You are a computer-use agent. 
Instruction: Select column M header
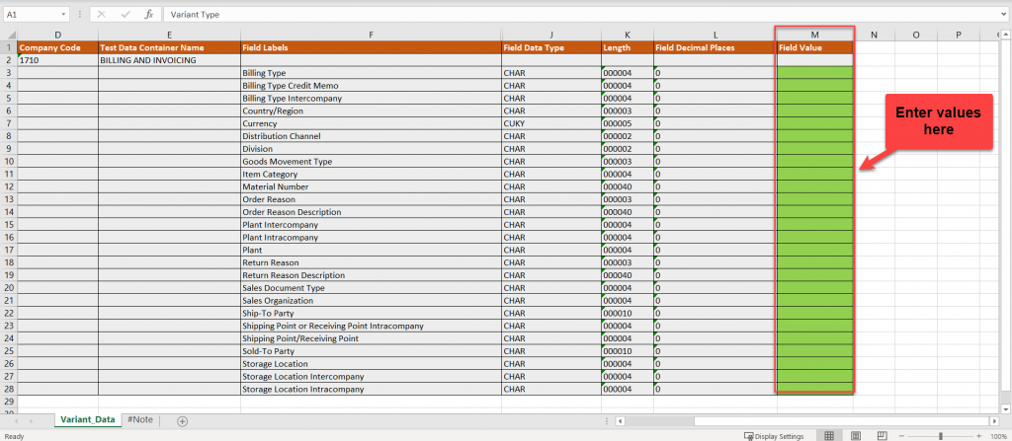pos(815,35)
